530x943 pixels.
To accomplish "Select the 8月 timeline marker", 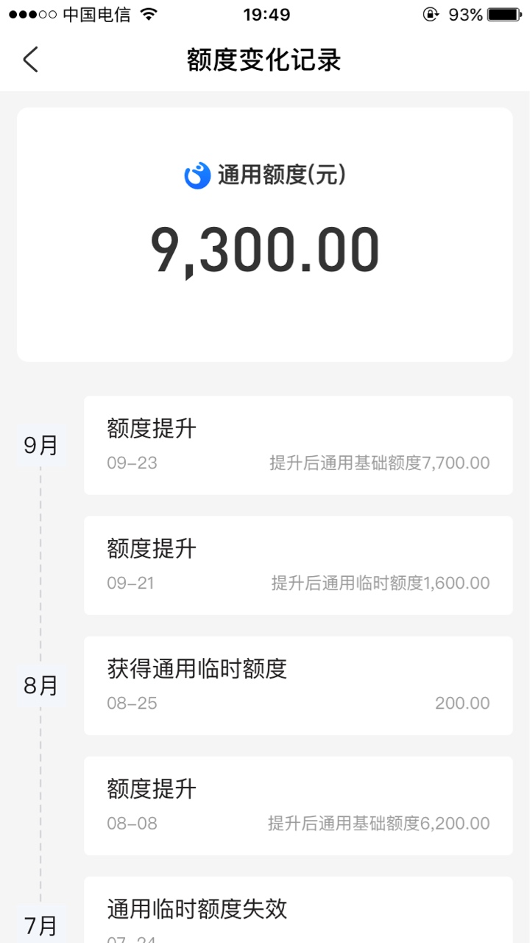I will [x=40, y=686].
